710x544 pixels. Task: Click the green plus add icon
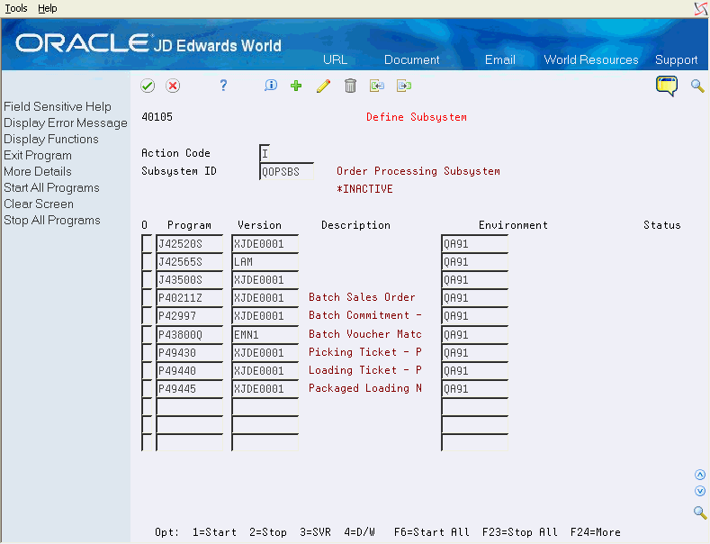click(296, 86)
